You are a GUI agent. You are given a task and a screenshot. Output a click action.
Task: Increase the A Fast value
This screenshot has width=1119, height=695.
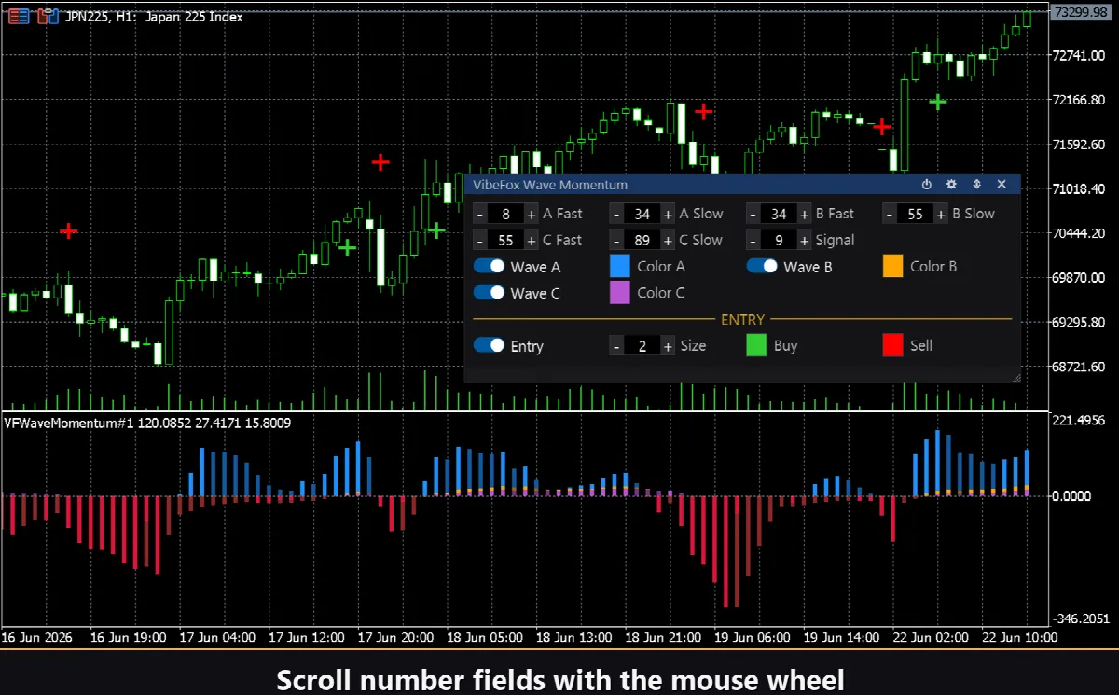[532, 215]
